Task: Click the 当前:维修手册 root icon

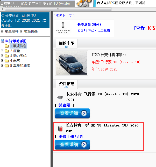Action: click(x=2, y=41)
